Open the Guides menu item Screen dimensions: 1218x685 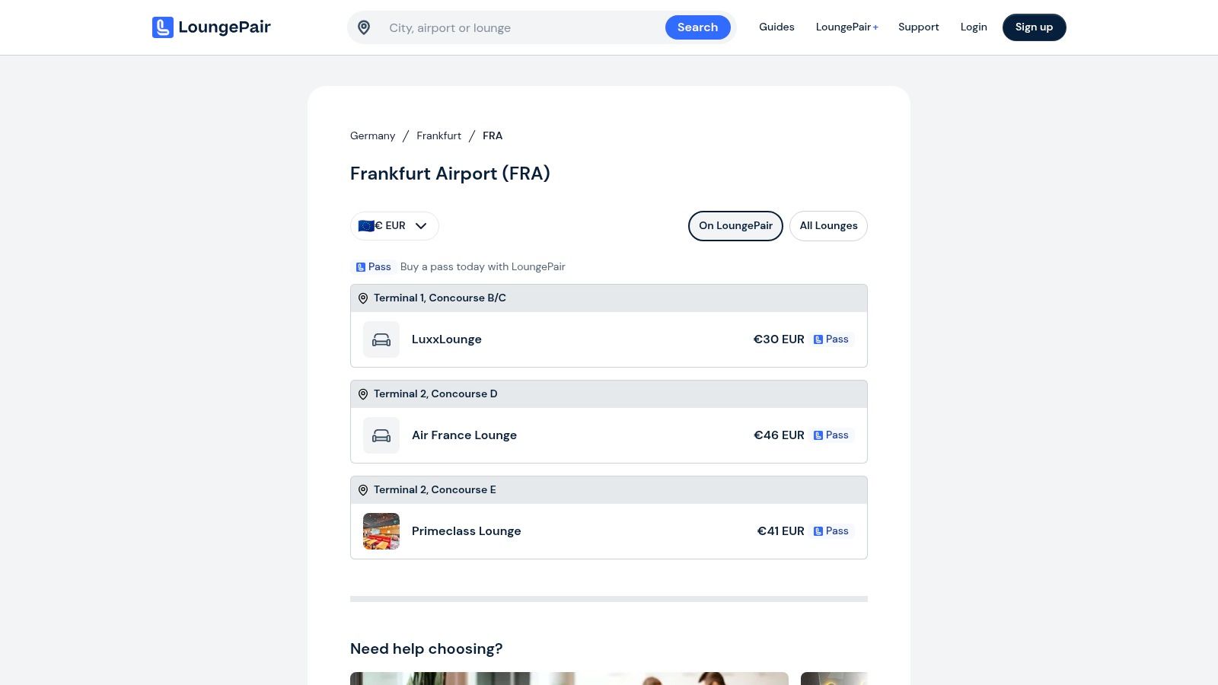pyautogui.click(x=776, y=27)
